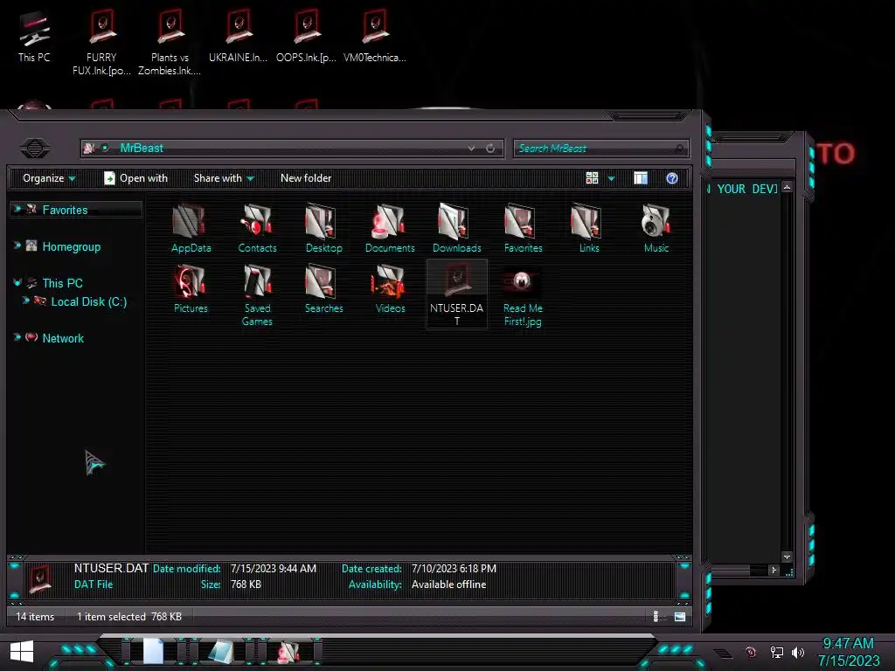Open view options dropdown arrow
895x671 pixels.
(611, 178)
